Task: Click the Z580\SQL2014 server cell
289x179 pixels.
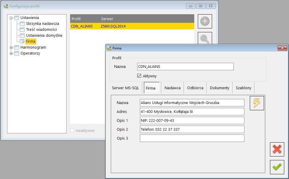Action: pyautogui.click(x=113, y=26)
